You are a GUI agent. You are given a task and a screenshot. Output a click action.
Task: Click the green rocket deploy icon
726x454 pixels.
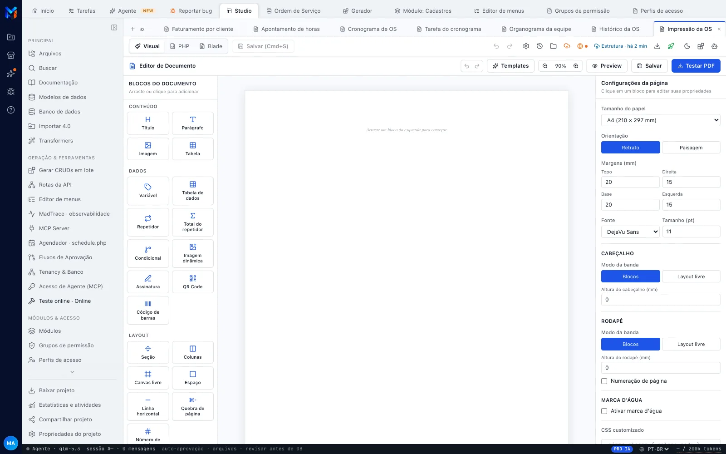coord(671,46)
